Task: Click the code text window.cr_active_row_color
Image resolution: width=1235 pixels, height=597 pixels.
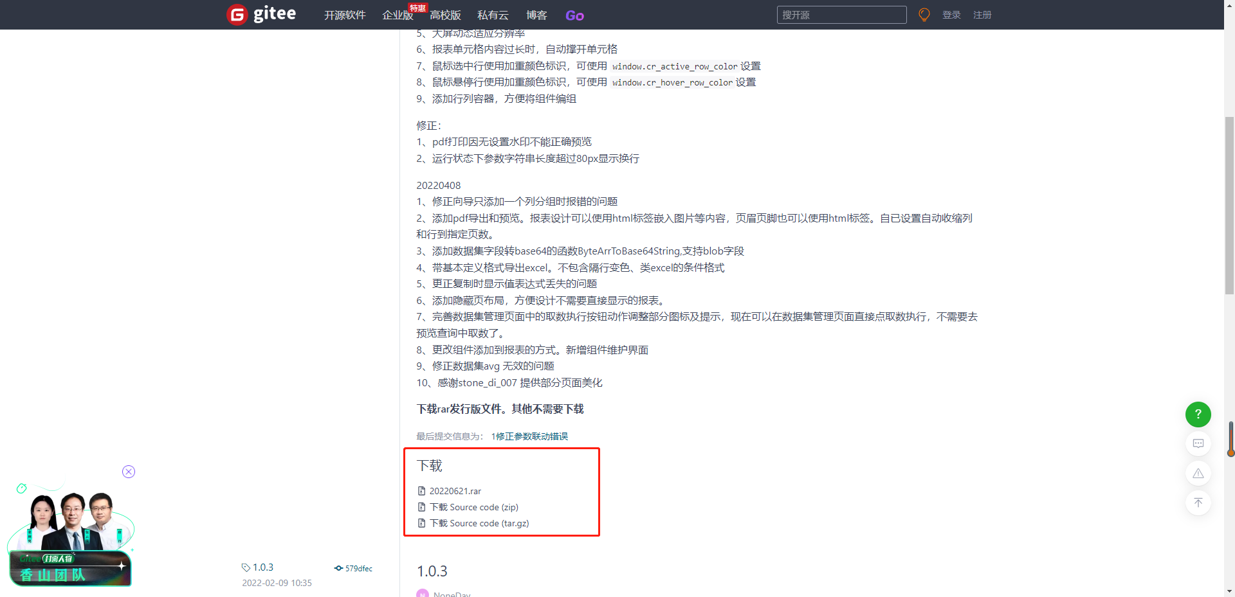Action: tap(675, 66)
